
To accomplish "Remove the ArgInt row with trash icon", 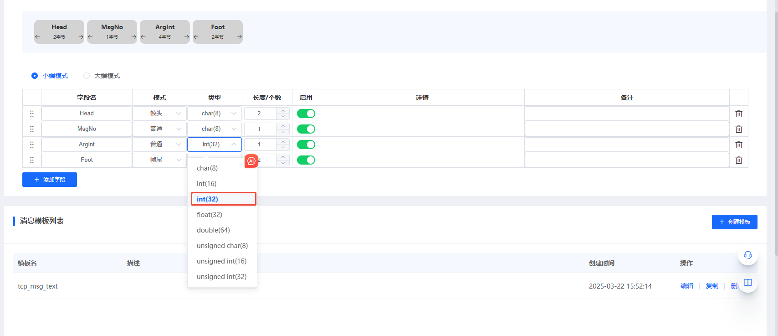I will tap(739, 145).
